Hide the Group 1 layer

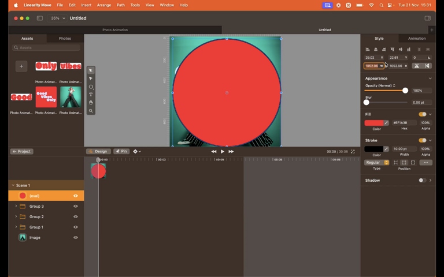point(76,227)
